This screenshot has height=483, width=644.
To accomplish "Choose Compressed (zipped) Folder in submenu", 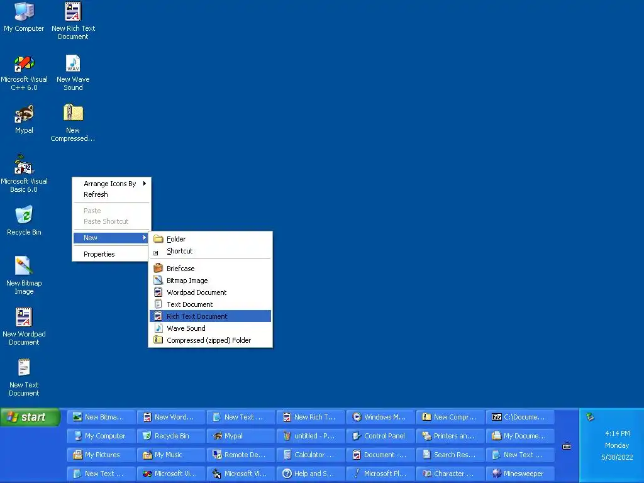I will pyautogui.click(x=210, y=340).
